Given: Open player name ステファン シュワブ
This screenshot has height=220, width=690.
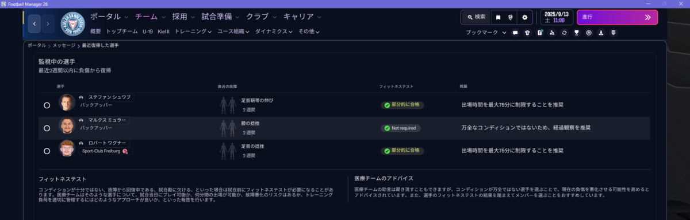Looking at the screenshot, I should click(x=109, y=98).
